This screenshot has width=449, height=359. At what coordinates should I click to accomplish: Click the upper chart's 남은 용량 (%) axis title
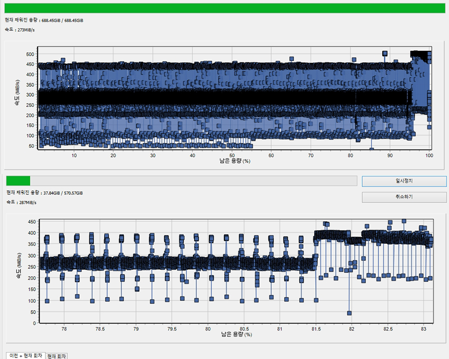coord(234,162)
